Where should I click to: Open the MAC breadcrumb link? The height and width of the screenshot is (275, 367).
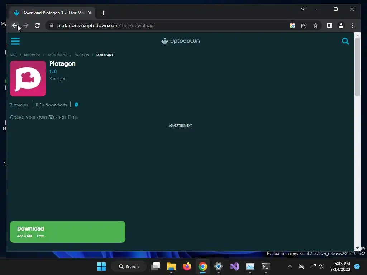coord(13,55)
